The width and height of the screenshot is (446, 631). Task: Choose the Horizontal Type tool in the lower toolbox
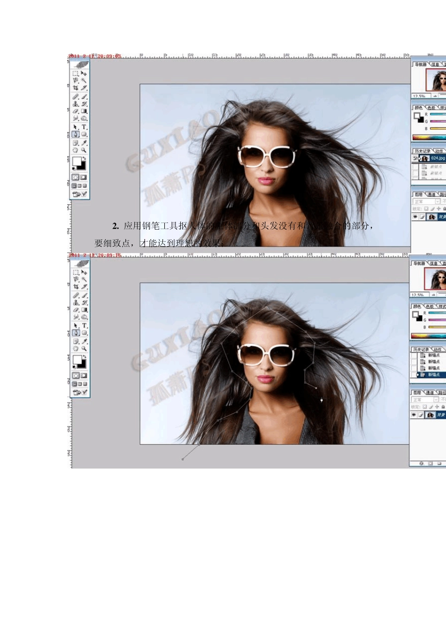tap(85, 325)
